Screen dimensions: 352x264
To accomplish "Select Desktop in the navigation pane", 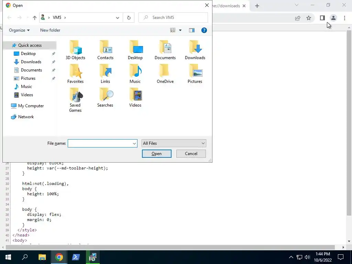I will pyautogui.click(x=28, y=54).
